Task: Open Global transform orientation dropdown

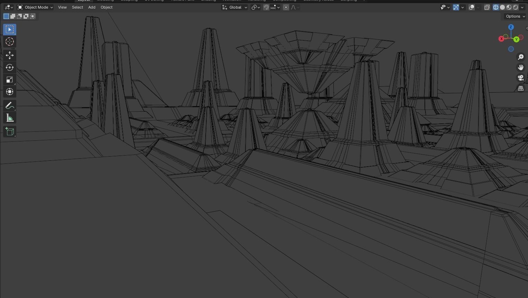Action: click(235, 7)
